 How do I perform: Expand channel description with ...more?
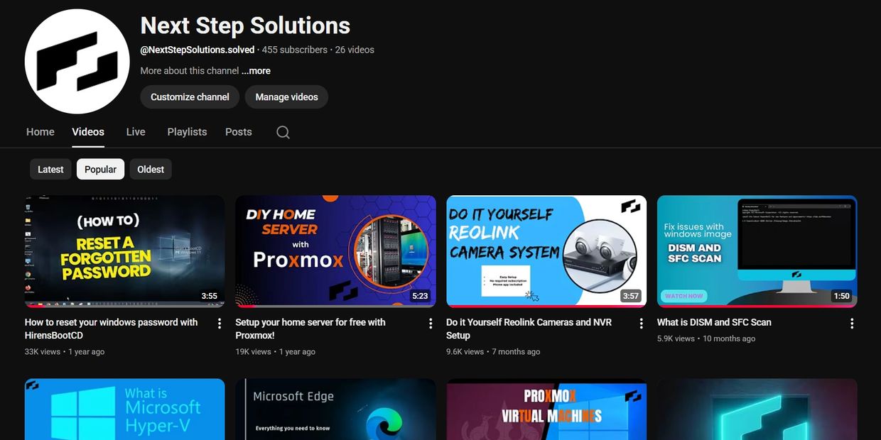256,71
